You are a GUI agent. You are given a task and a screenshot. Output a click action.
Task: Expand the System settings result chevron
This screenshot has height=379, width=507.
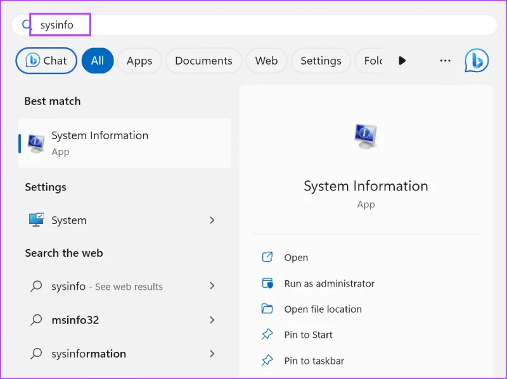pyautogui.click(x=212, y=220)
